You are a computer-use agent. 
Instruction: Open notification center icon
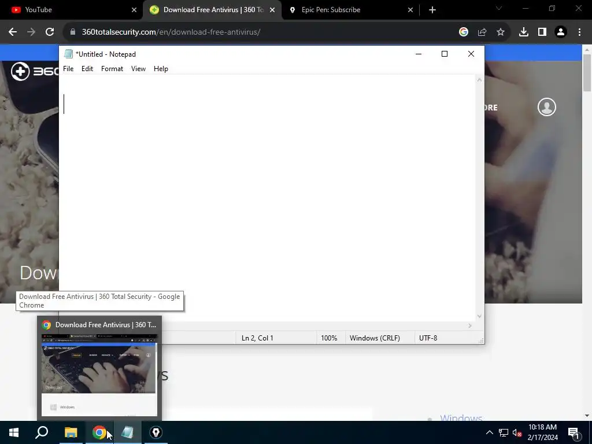tap(573, 432)
